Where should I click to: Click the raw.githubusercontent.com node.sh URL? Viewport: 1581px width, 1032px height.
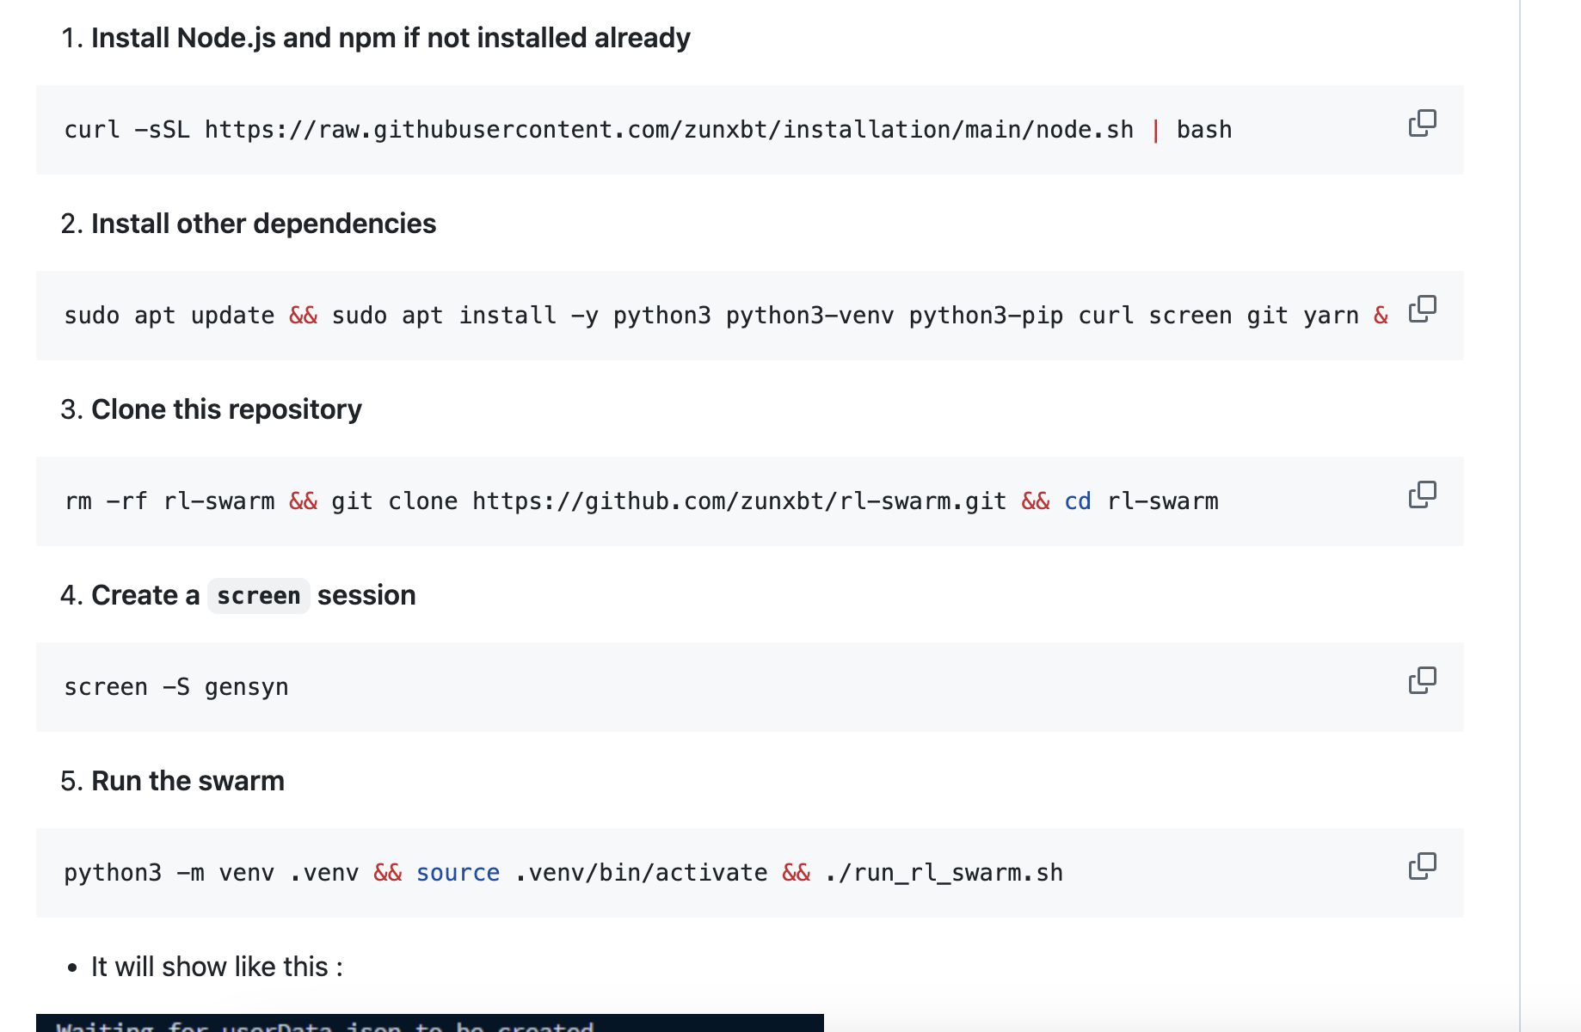tap(668, 130)
